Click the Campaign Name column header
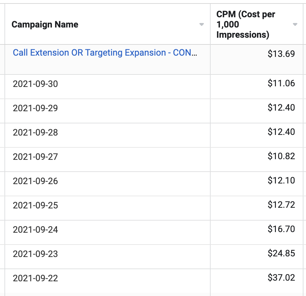This screenshot has width=306, height=296. click(x=45, y=25)
